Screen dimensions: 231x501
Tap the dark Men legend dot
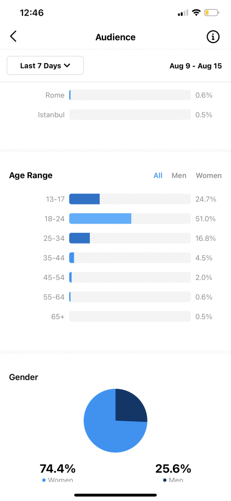click(x=165, y=480)
